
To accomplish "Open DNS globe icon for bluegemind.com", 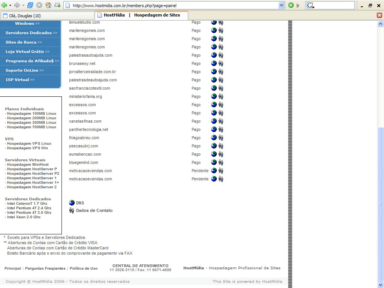I will pos(214,162).
